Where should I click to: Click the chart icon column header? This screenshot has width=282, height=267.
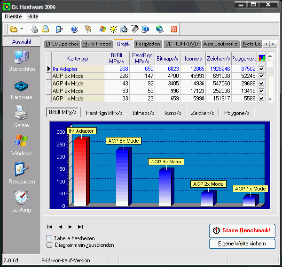pyautogui.click(x=262, y=58)
